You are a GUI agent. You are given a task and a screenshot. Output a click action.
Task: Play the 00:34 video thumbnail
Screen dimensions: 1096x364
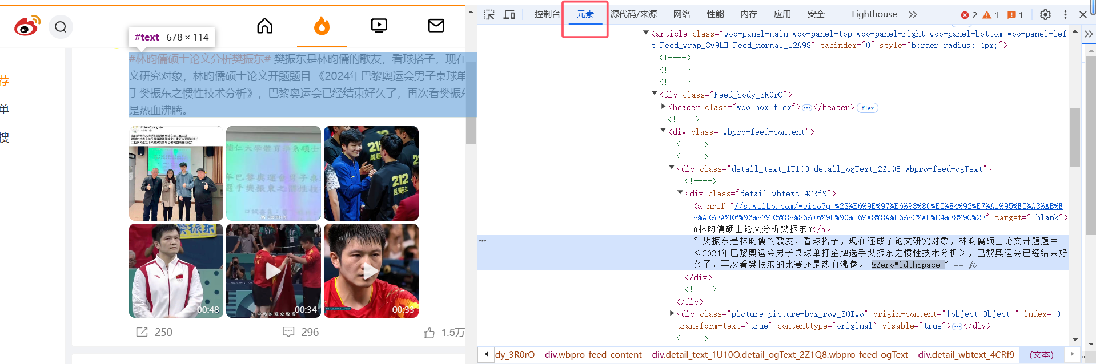point(274,270)
